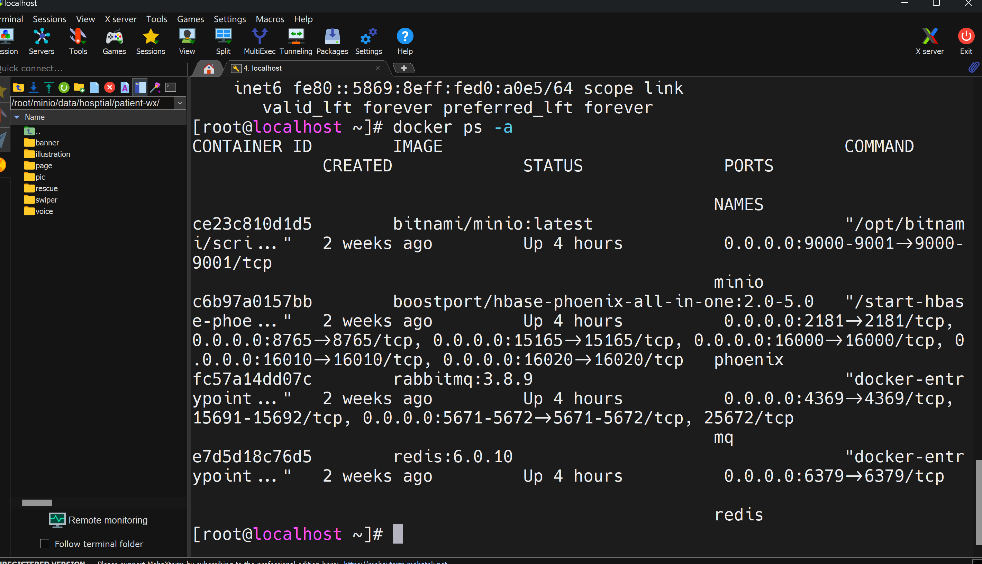Click 'rabbitmq:3.8.9' image text

point(463,379)
